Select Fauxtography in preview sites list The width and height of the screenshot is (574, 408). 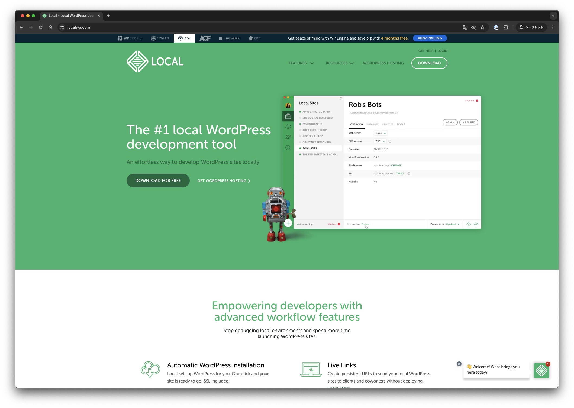pyautogui.click(x=312, y=124)
